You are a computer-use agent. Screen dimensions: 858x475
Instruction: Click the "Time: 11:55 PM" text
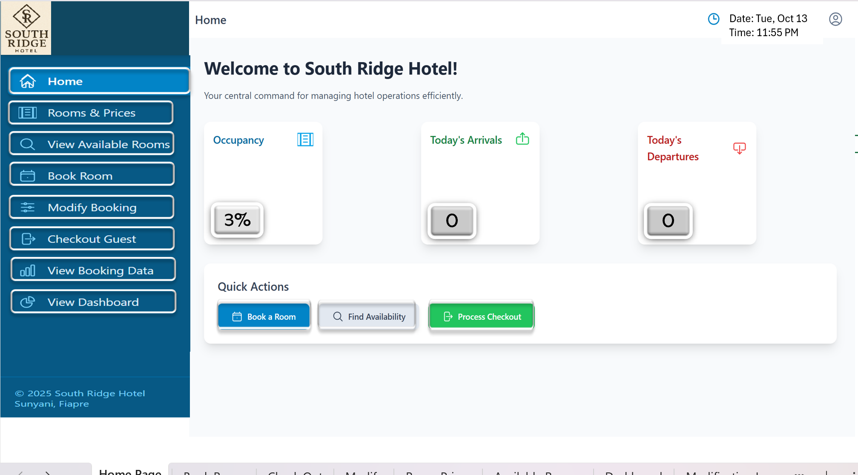[763, 32]
